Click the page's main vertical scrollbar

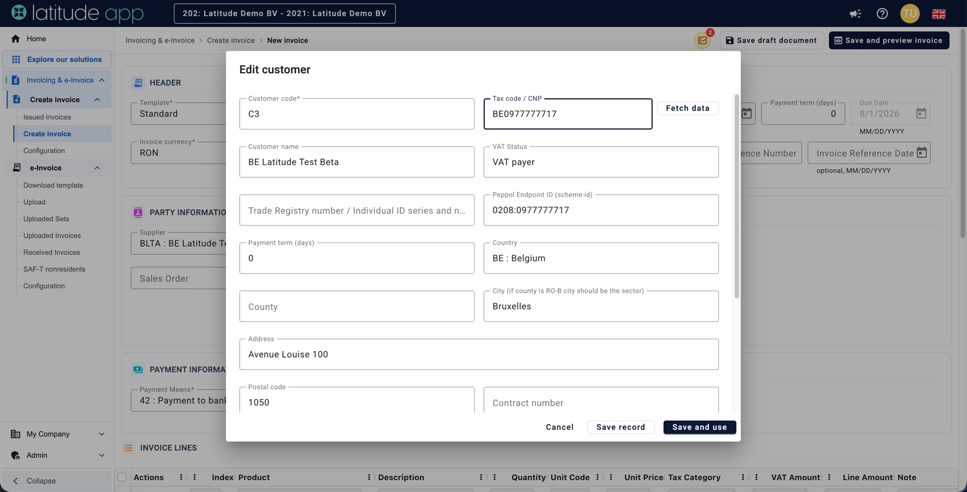pos(963,134)
